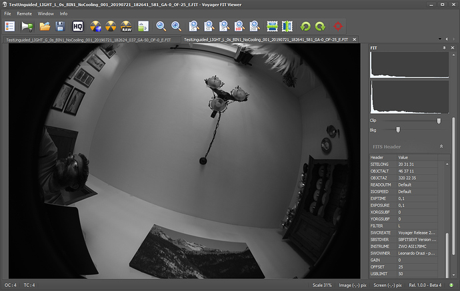The height and width of the screenshot is (291, 460).
Task: Set zoom to 200 percent preset
Action: 255,27
